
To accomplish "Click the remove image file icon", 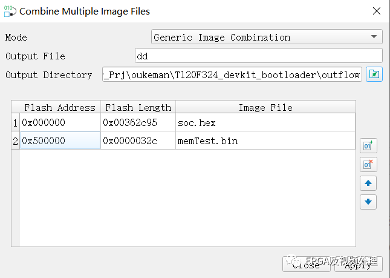I will pyautogui.click(x=368, y=164).
